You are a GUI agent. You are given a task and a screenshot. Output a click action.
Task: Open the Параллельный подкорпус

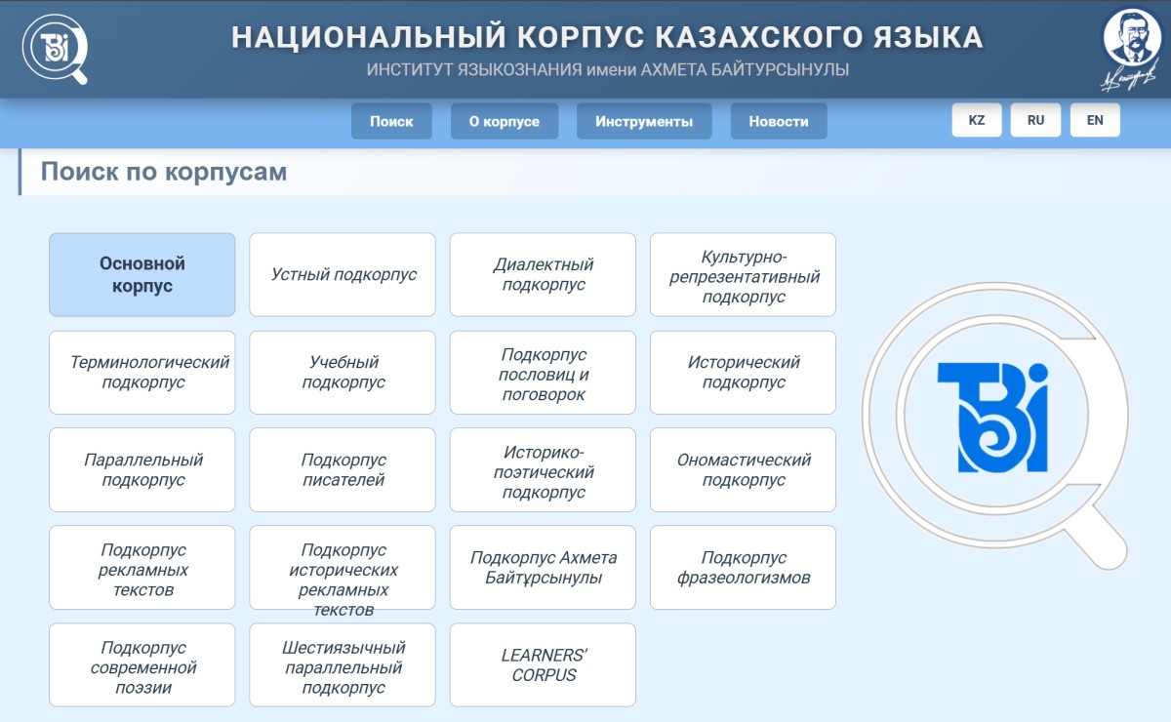(x=142, y=469)
